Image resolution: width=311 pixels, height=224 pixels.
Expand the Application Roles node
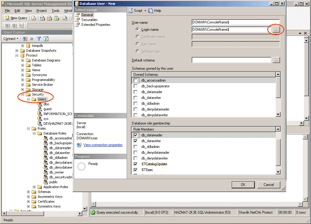pyautogui.click(x=34, y=187)
